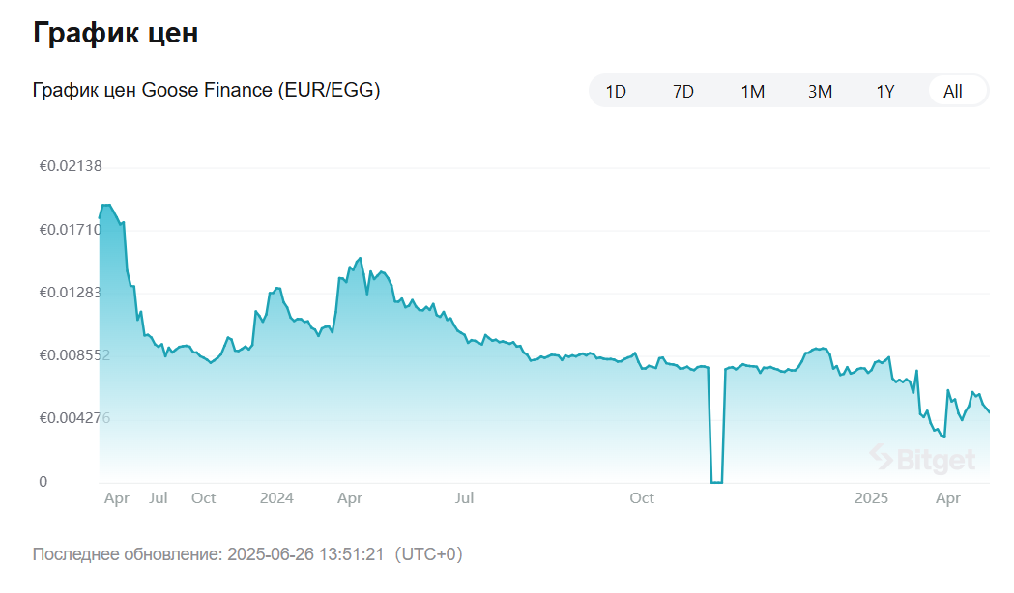Click the Bitget watermark text

(936, 461)
